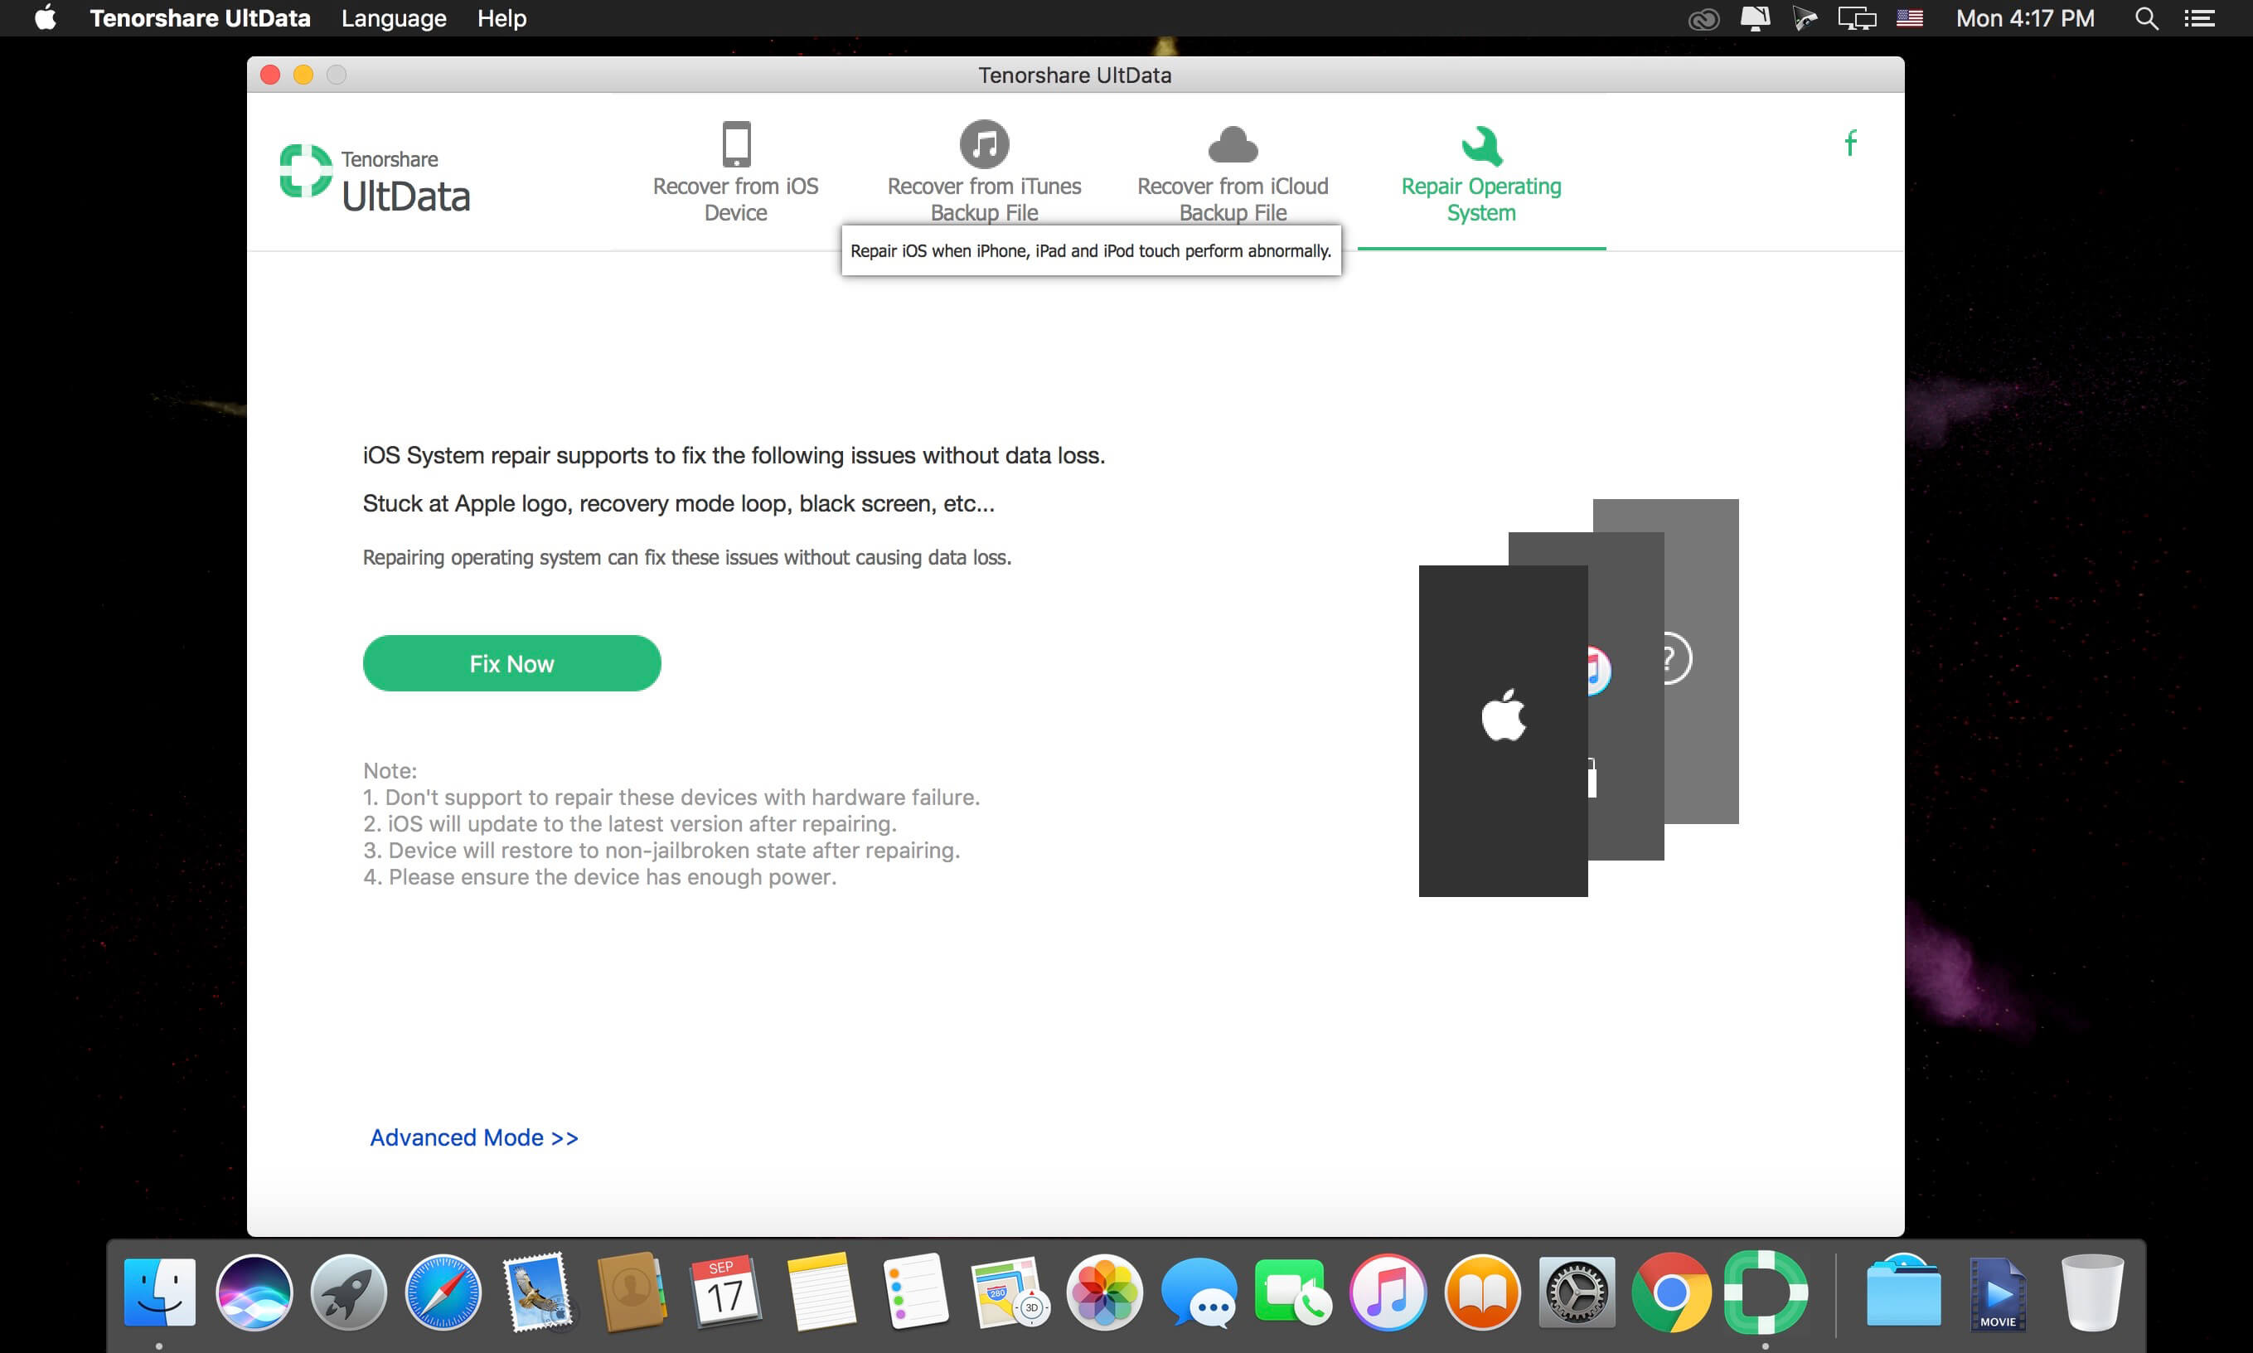Launch Chrome from the macOS dock
This screenshot has height=1353, width=2253.
(1672, 1290)
